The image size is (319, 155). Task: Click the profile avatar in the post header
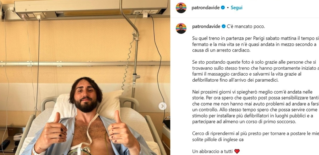tap(181, 8)
